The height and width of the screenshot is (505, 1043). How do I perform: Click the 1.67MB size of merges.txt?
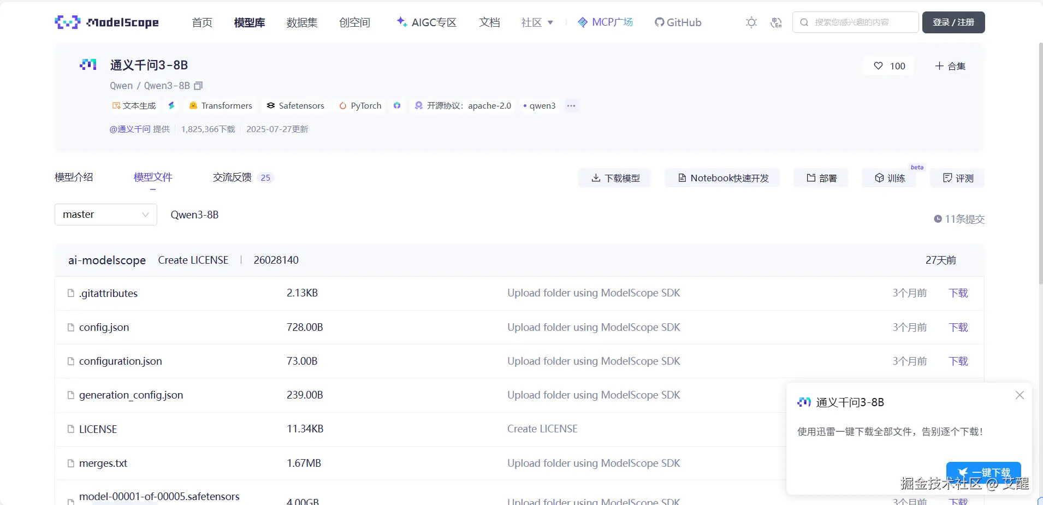click(304, 463)
